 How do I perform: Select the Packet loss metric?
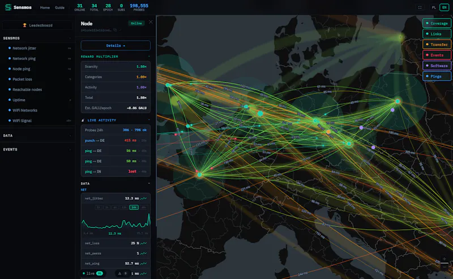pyautogui.click(x=37, y=79)
